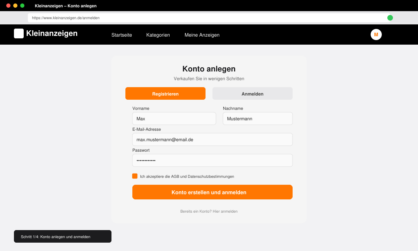Screen dimensions: 418x251
Task: Open Kategorien in the navigation bar
Action: coord(158,35)
